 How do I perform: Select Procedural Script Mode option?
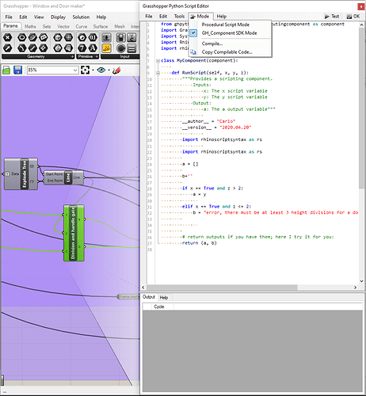(226, 25)
